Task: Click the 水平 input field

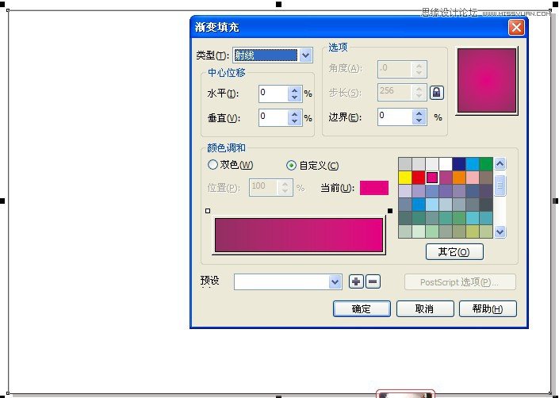Action: (x=274, y=94)
